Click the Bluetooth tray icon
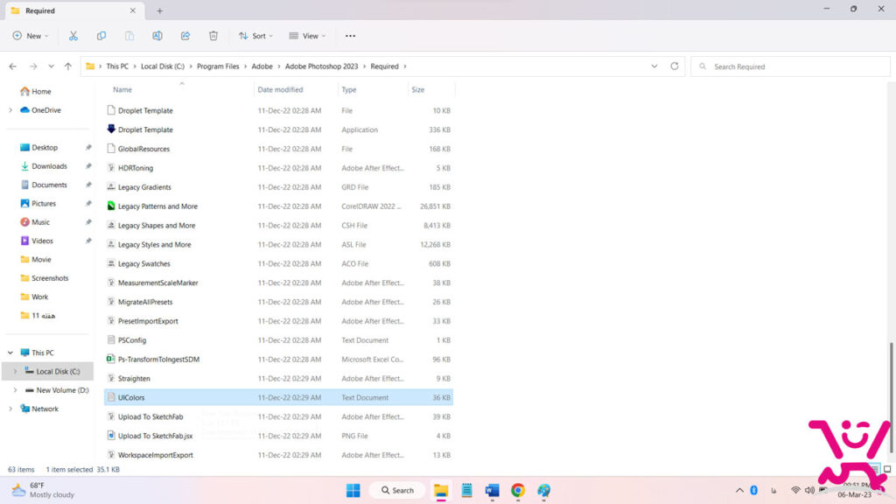896x504 pixels. 753,490
